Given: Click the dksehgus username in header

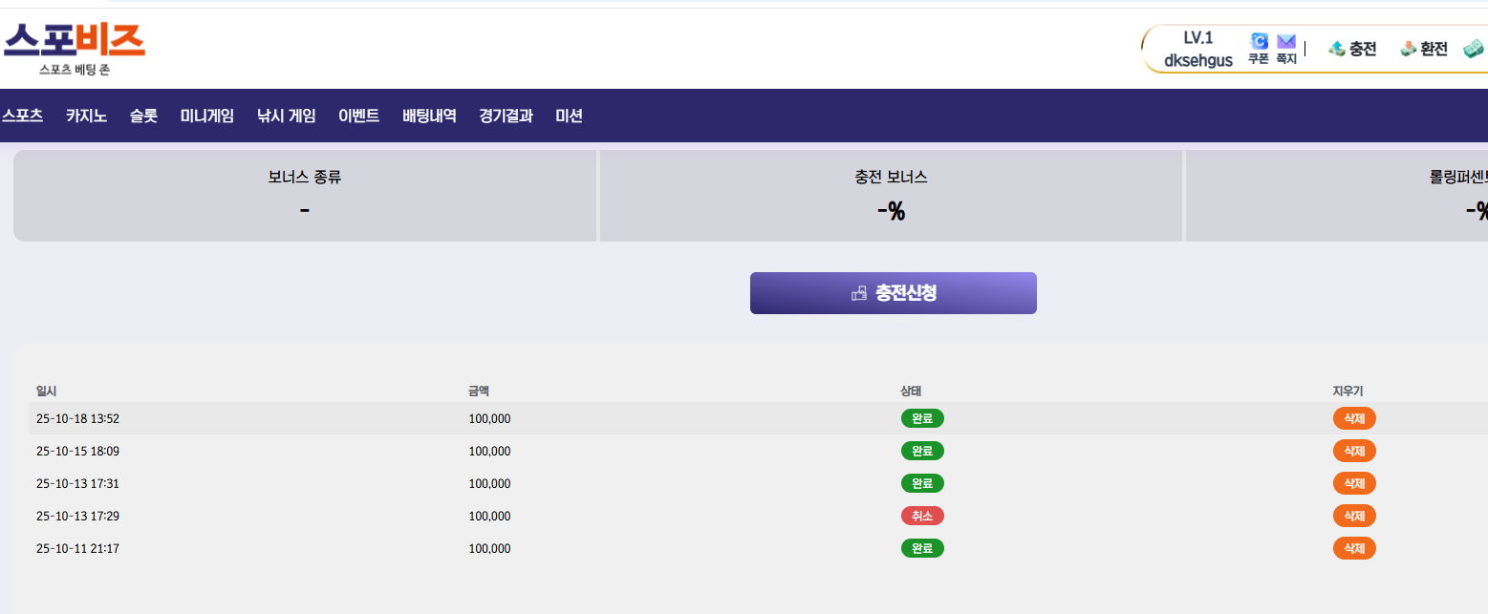Looking at the screenshot, I should coord(1197,60).
